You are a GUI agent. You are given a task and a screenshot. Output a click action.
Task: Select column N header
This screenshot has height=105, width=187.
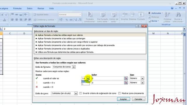click(x=168, y=34)
